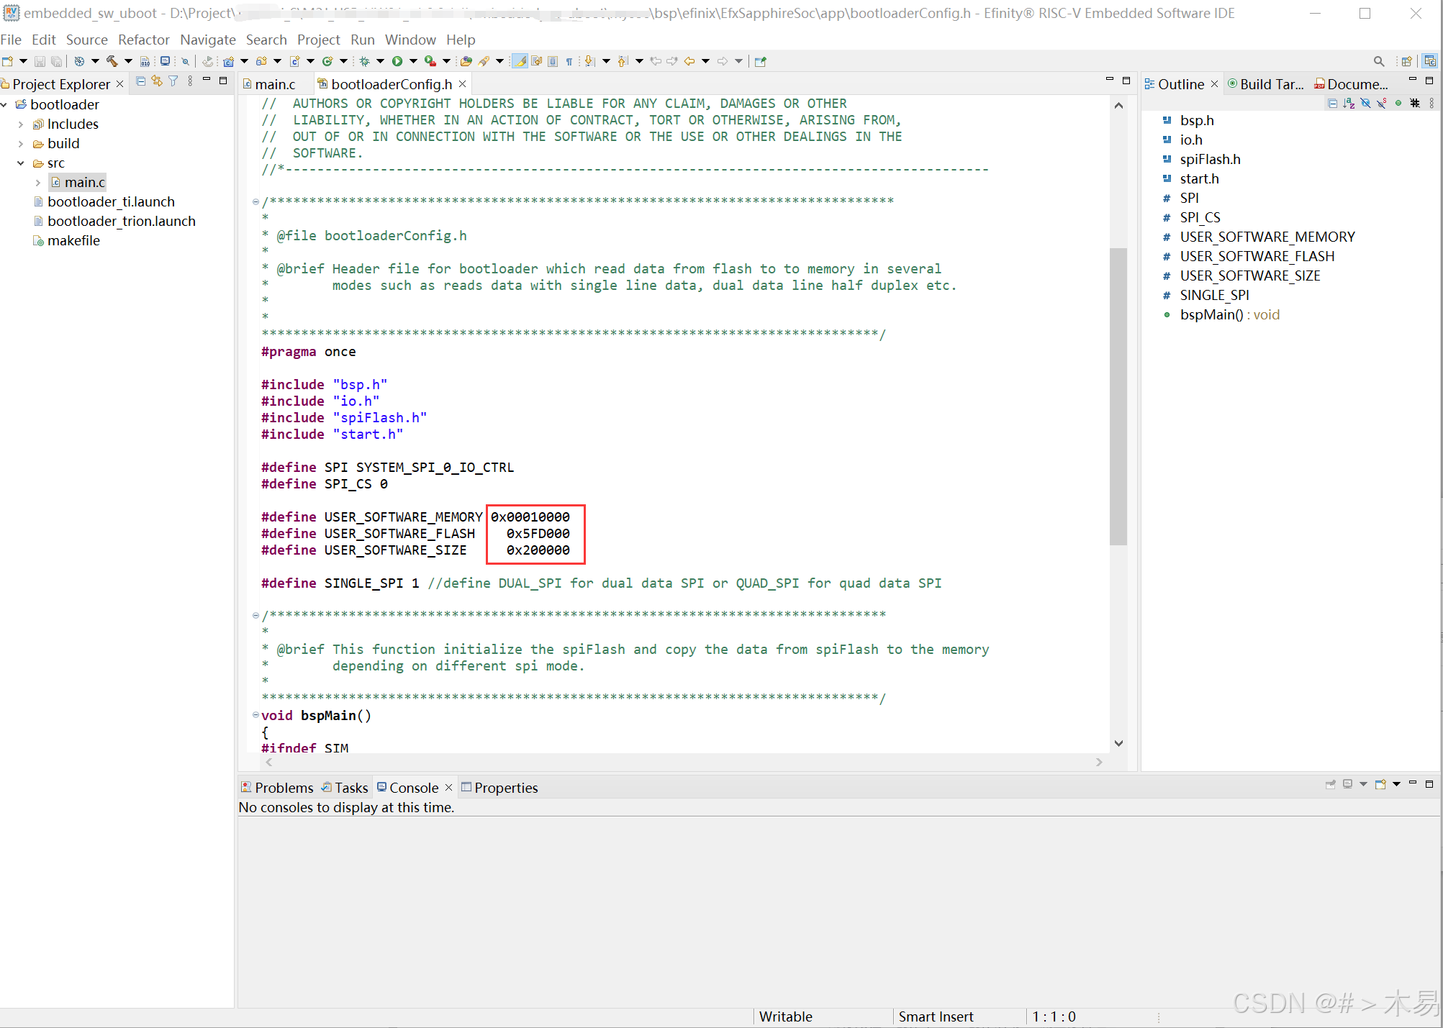This screenshot has height=1028, width=1443.
Task: Switch to the Build Targets tab
Action: pyautogui.click(x=1266, y=84)
